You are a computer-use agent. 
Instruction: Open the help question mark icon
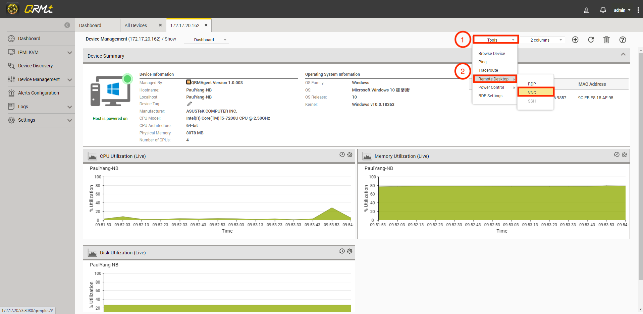pos(622,40)
